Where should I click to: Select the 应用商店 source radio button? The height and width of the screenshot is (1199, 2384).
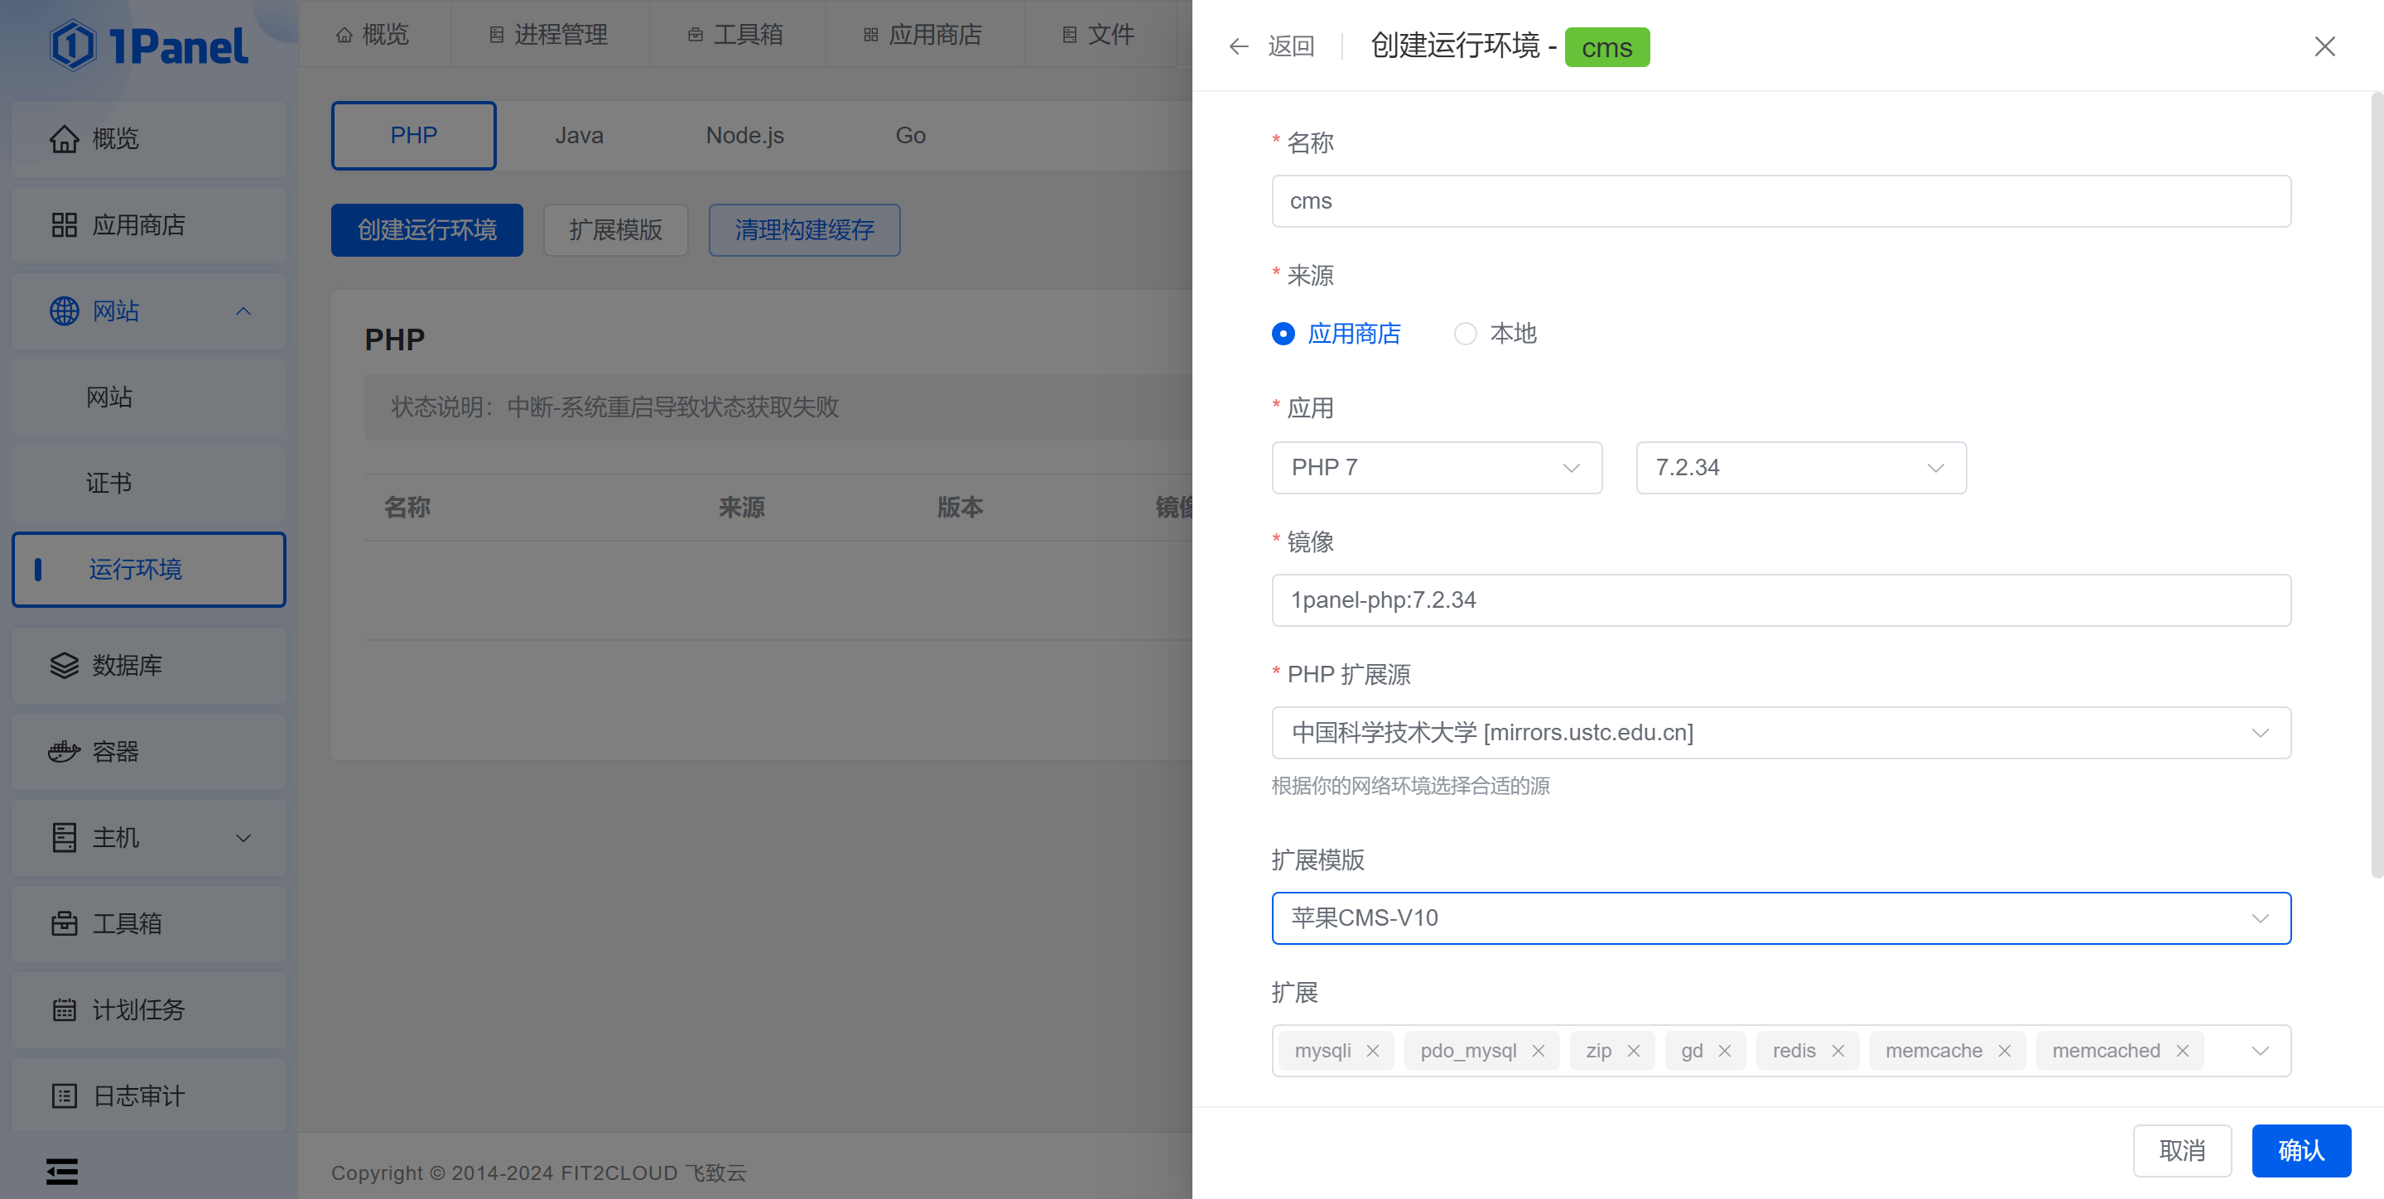tap(1283, 334)
